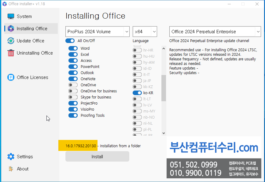265x182 pixels.
Task: Enable the kk-KZ language toggle
Action: [137, 87]
